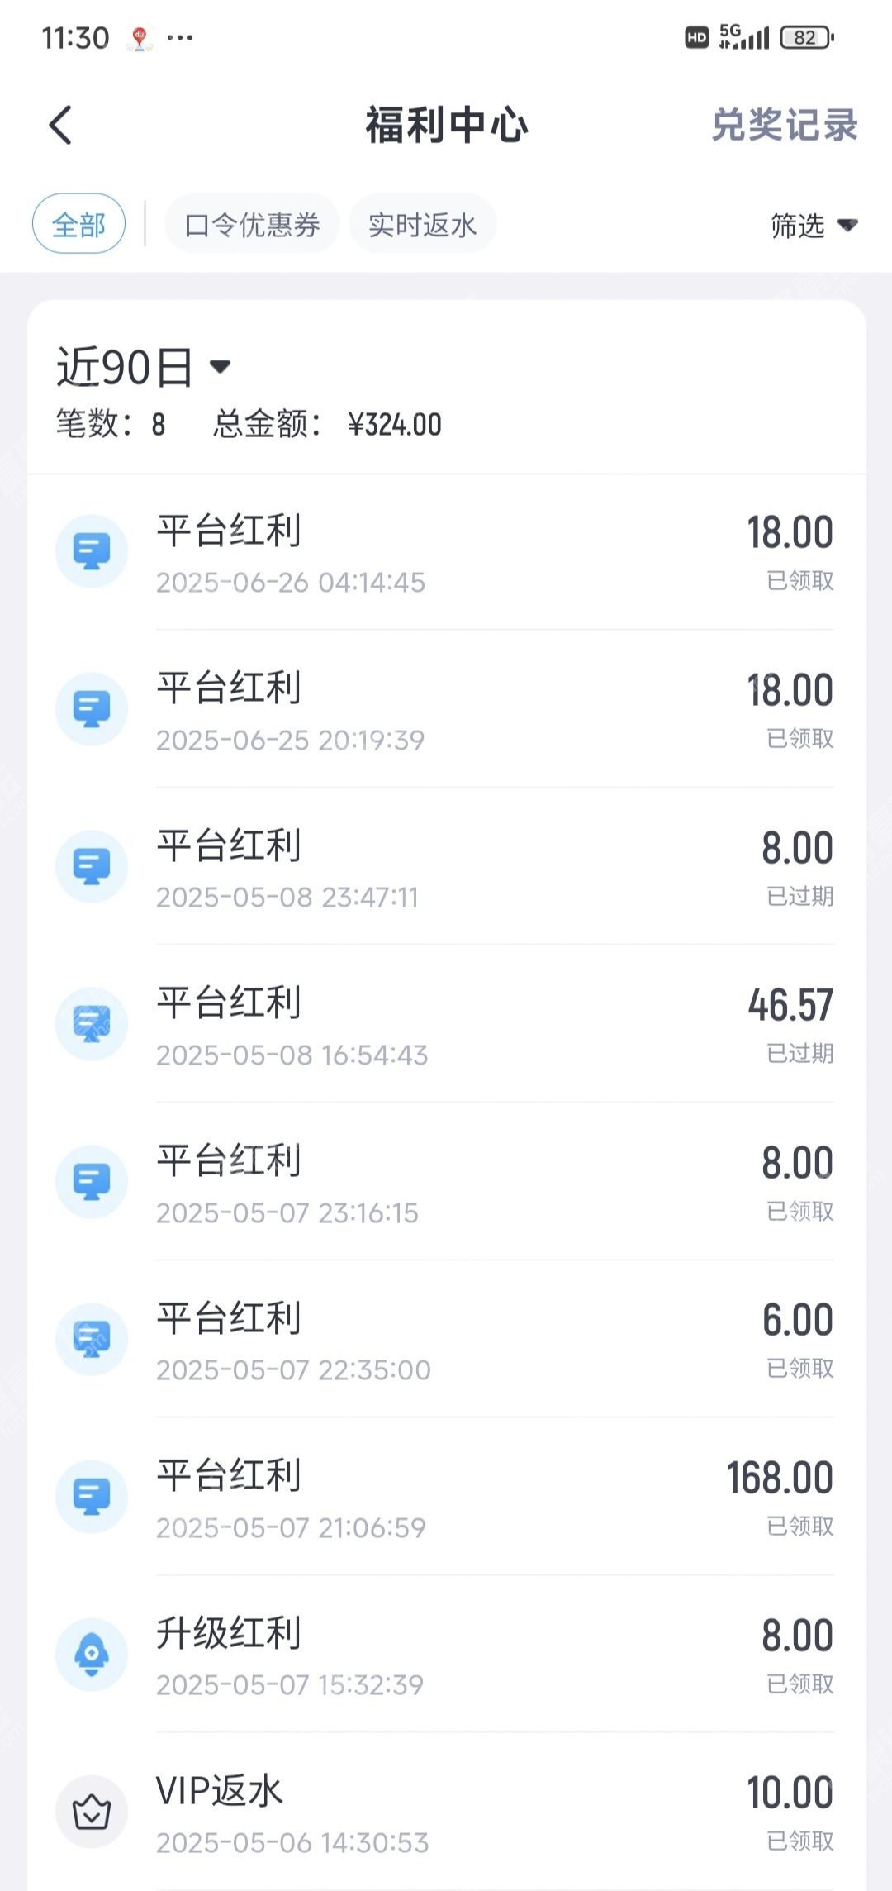This screenshot has height=1891, width=892.
Task: Tap the 已过期 status under 8.00
Action: 799,896
